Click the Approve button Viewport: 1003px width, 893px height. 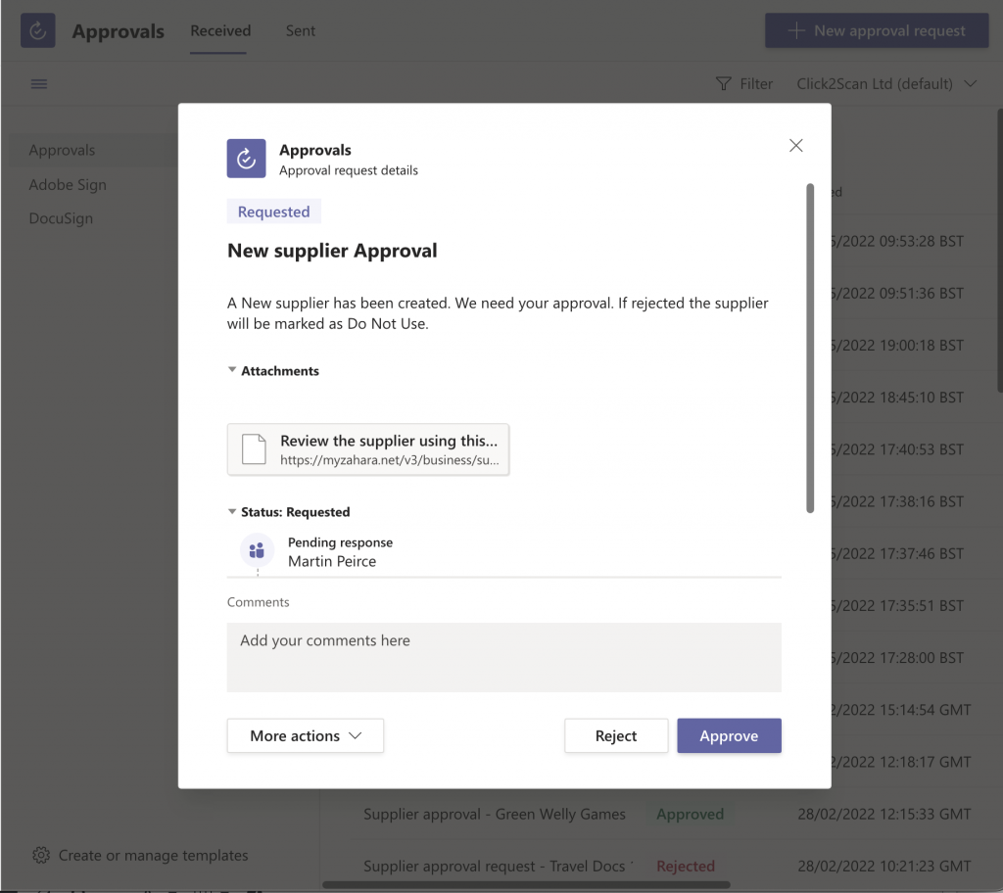pos(729,735)
